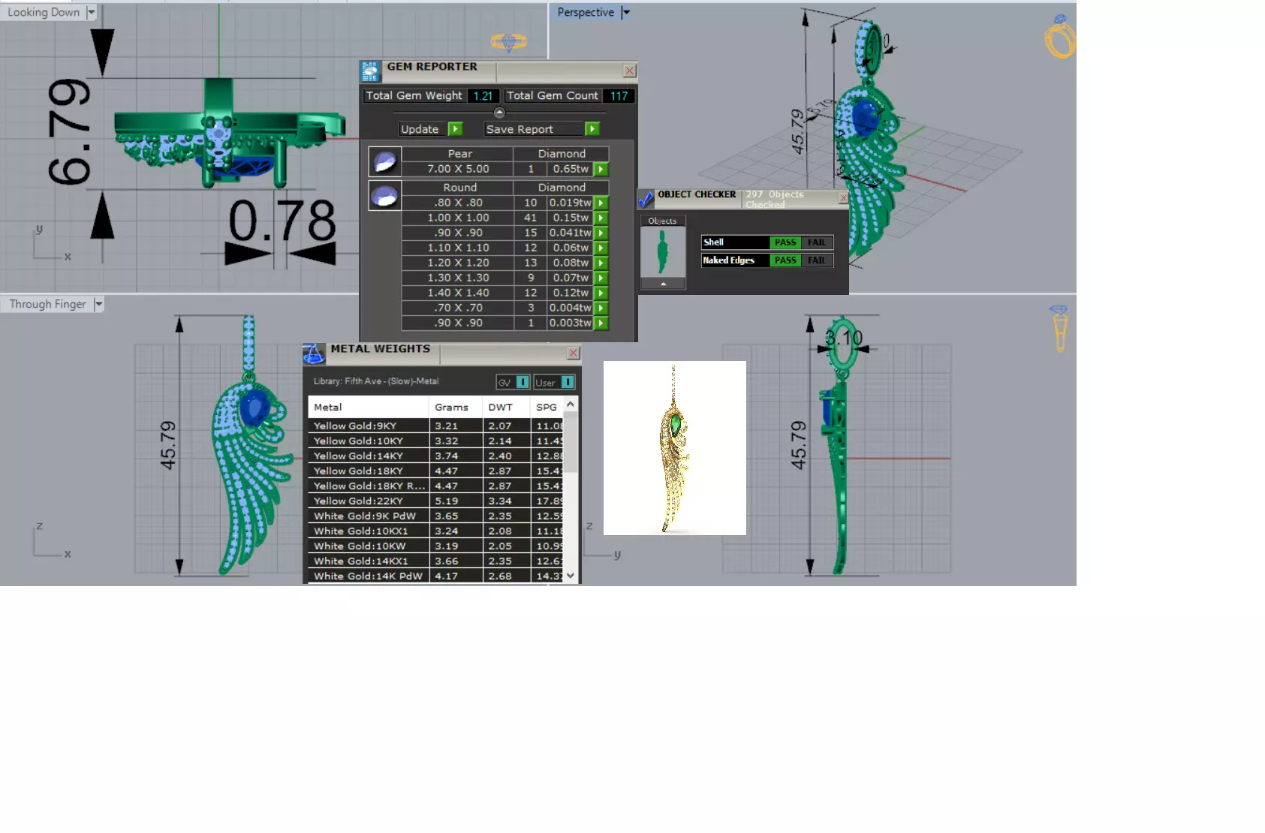Click the rendered gold pendant preview image
Viewport: 1265px width, 833px height.
click(674, 448)
